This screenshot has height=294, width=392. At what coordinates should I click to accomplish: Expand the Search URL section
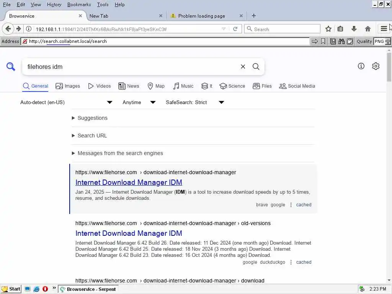(x=89, y=136)
